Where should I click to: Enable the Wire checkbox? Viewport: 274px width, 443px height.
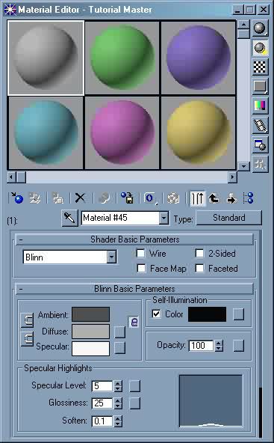click(x=140, y=253)
